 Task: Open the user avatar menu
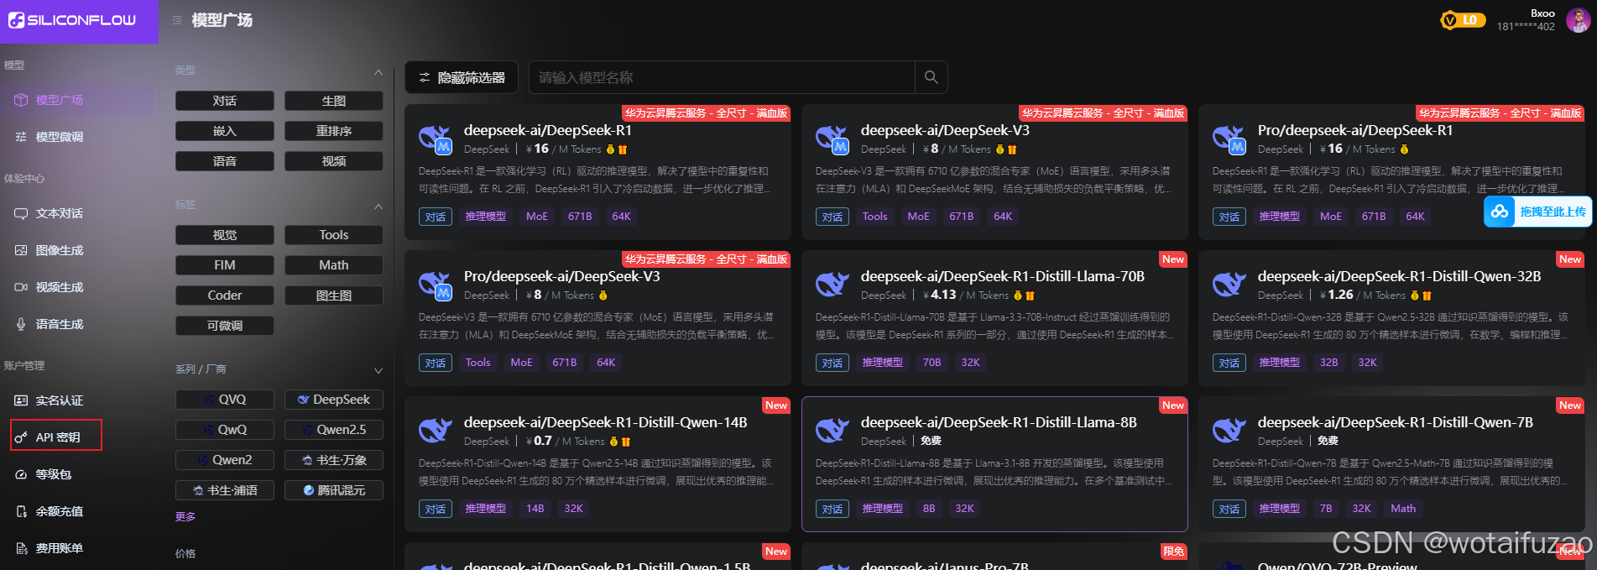click(x=1578, y=20)
